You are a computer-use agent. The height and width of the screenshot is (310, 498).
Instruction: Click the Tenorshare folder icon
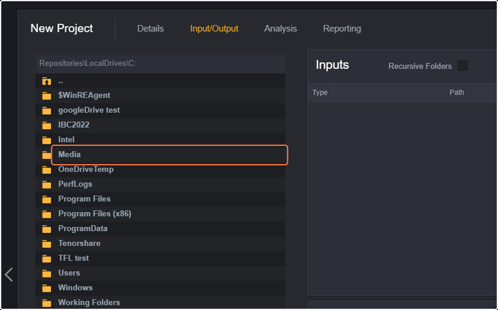[46, 244]
